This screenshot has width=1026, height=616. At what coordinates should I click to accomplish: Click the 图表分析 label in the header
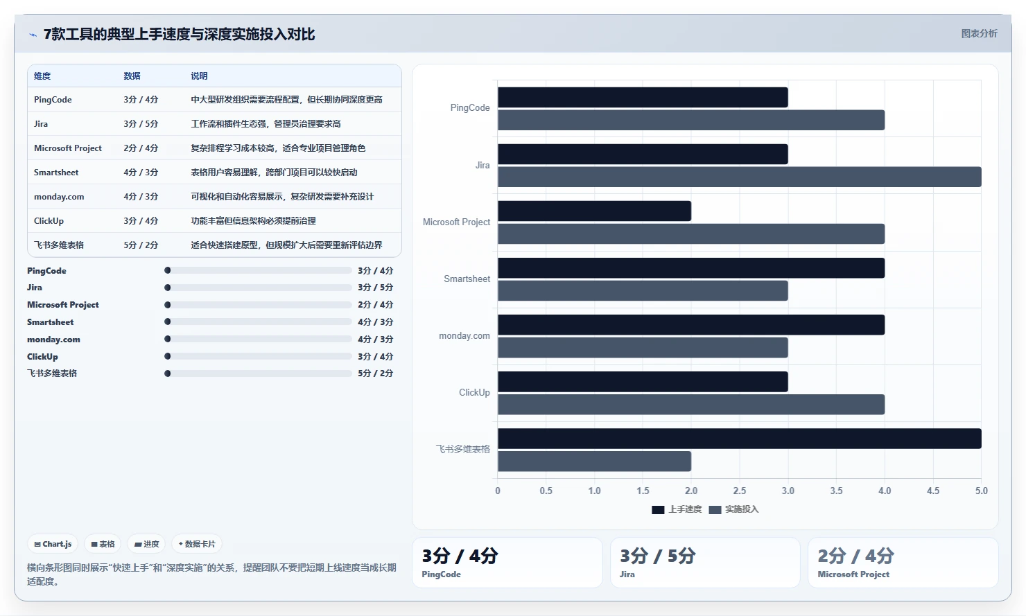[979, 33]
